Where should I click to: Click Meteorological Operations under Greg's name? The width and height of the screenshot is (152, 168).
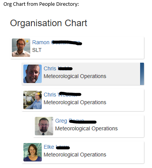pyautogui.click(x=87, y=128)
